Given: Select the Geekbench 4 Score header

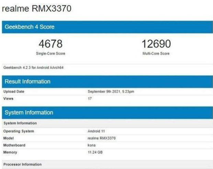Looking at the screenshot, I should (x=107, y=27).
